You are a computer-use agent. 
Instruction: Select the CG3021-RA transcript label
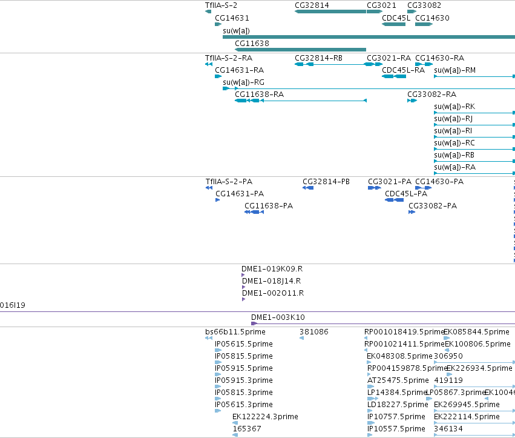click(x=389, y=58)
